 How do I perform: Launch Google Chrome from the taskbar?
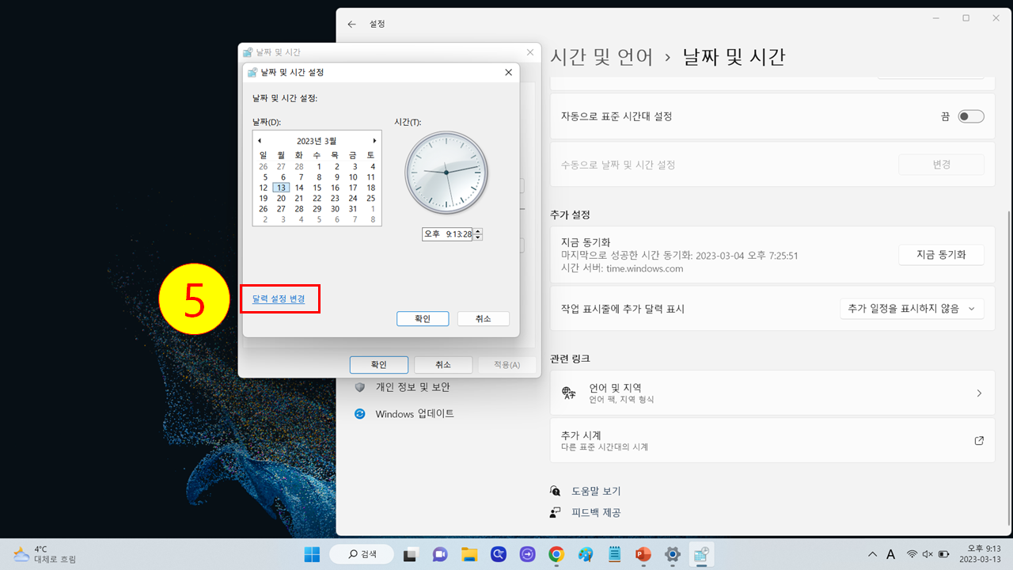[556, 554]
